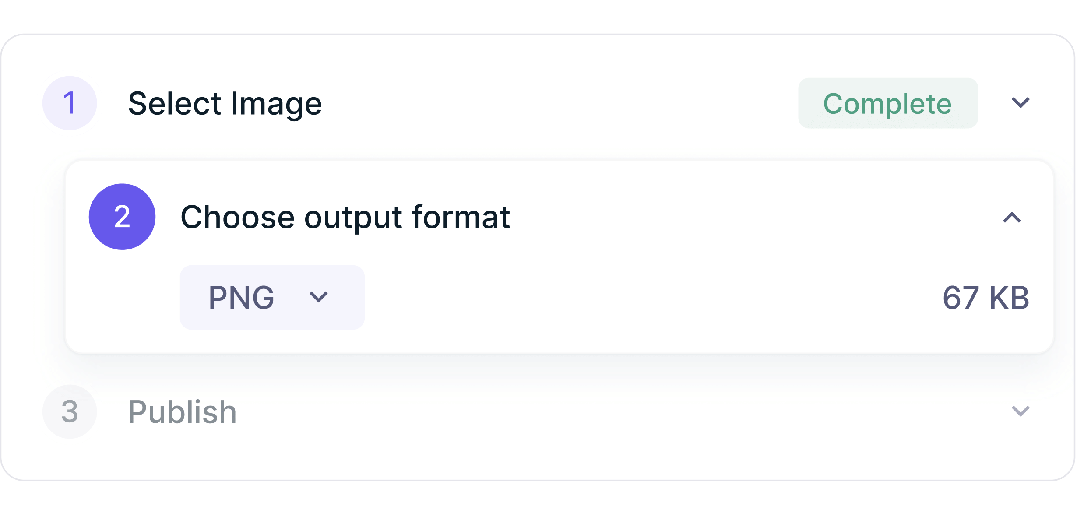Click the step 1 number badge
Viewport: 1077px width, 513px height.
click(x=69, y=103)
